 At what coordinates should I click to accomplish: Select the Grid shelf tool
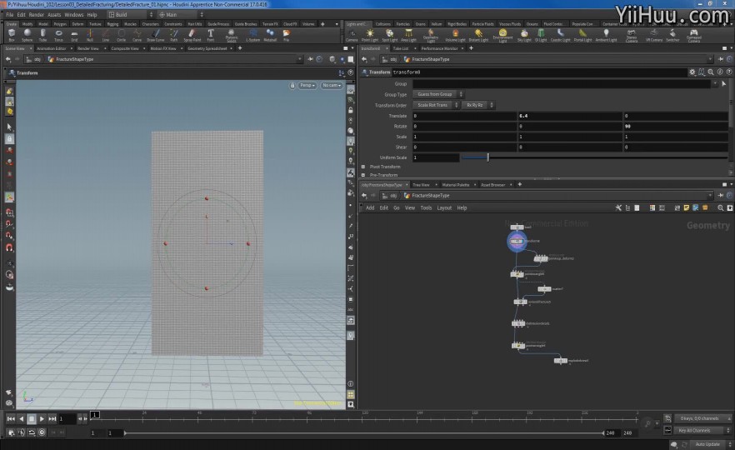[74, 35]
